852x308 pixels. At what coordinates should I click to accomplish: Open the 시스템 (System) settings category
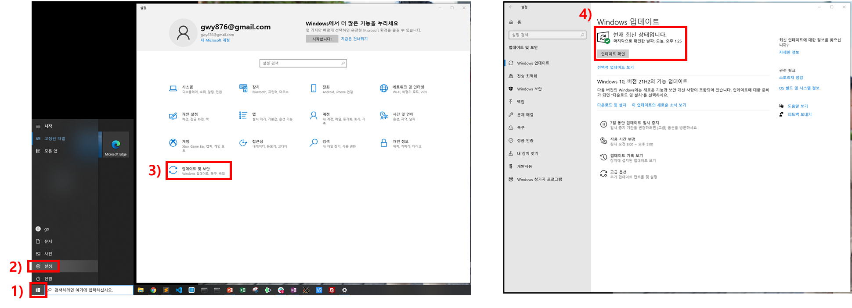(x=195, y=89)
